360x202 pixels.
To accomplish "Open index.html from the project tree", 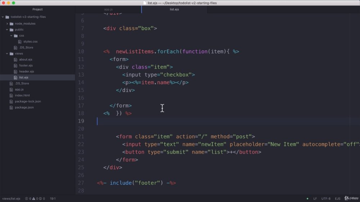I will pos(22,95).
